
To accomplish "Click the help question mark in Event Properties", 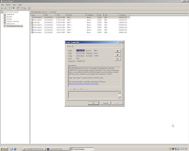I will click(x=120, y=42).
